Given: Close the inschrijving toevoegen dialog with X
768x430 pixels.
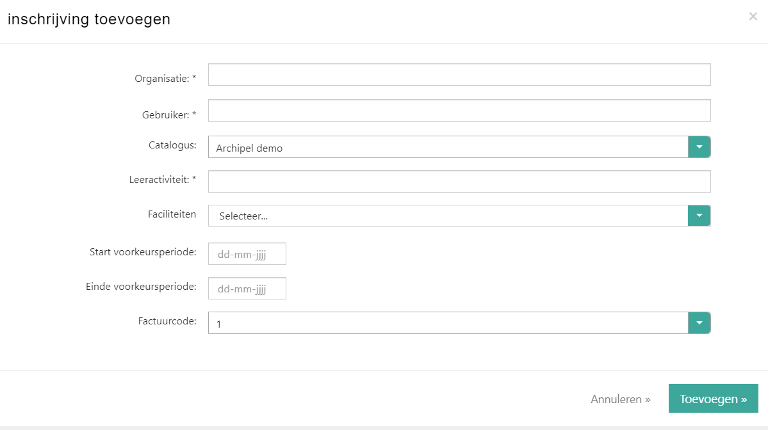Looking at the screenshot, I should (x=753, y=17).
